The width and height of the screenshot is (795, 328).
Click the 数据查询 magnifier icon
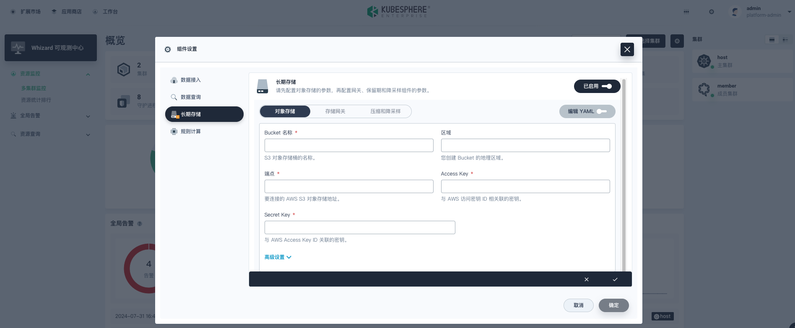coord(174,97)
